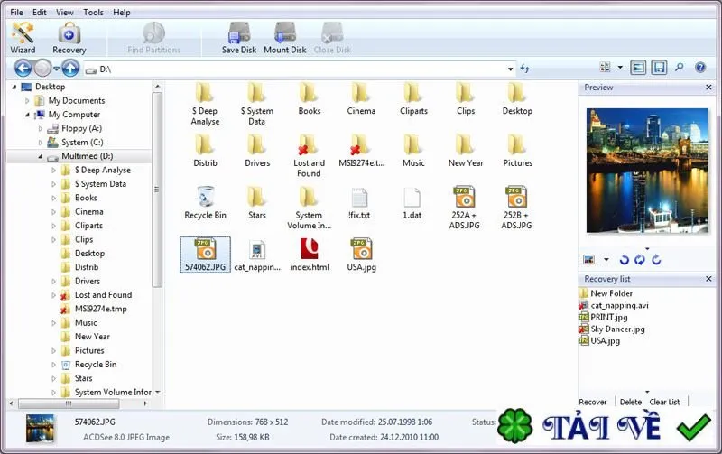Go back with the blue left arrow
The image size is (722, 454).
coord(23,69)
